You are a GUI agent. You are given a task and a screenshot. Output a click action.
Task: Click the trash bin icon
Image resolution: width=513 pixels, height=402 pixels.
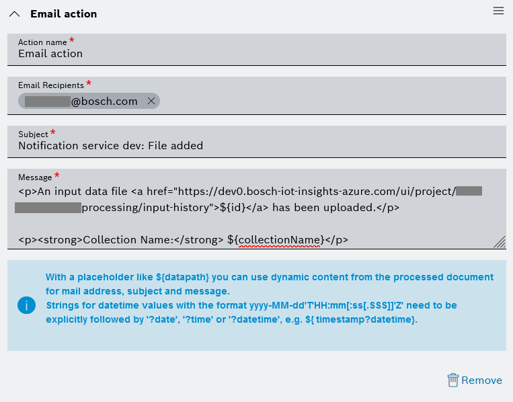point(452,380)
